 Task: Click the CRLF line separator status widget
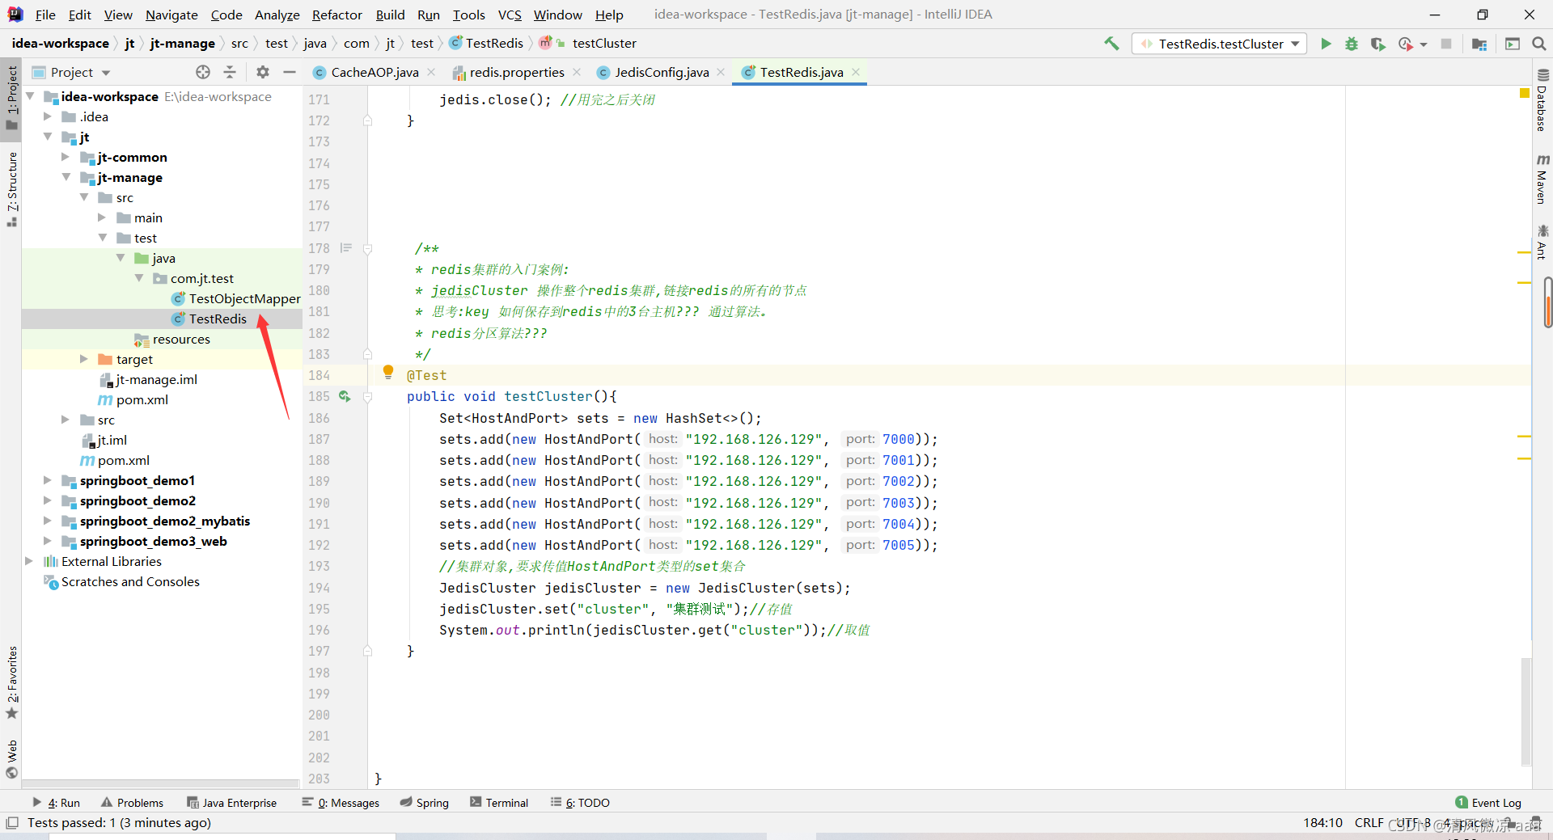pyautogui.click(x=1369, y=823)
